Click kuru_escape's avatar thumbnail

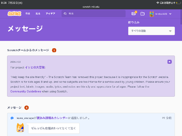[x=20, y=128]
